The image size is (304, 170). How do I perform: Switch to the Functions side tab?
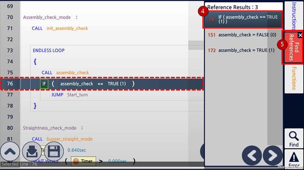pyautogui.click(x=294, y=79)
